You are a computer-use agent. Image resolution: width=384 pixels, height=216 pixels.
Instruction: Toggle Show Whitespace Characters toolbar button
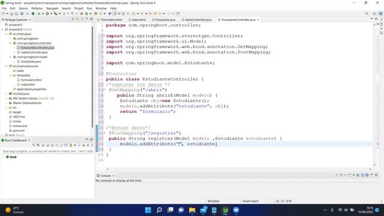(x=128, y=14)
